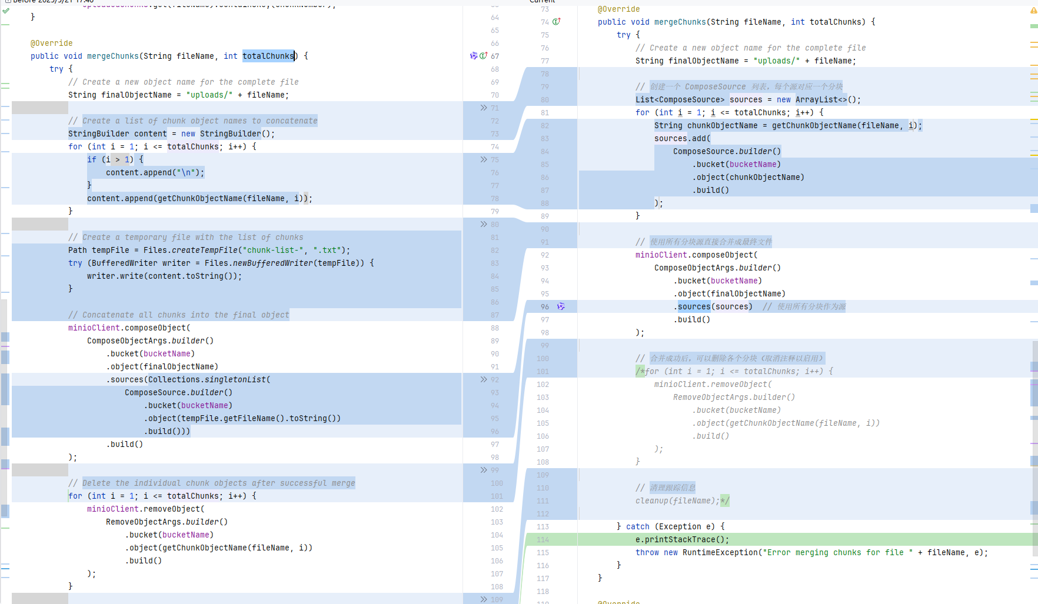Click the highlighted sources call at line 96
1038x604 pixels.
point(694,306)
